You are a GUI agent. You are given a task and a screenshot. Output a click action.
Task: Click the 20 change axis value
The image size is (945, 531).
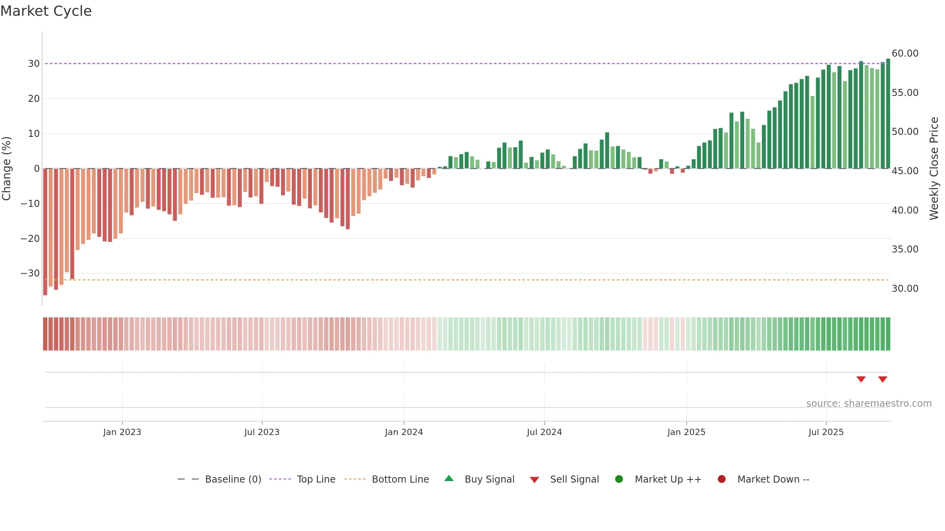coord(34,99)
